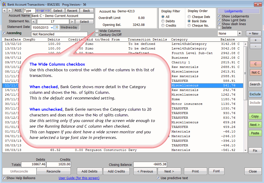Click the green Copy button

click(x=255, y=116)
